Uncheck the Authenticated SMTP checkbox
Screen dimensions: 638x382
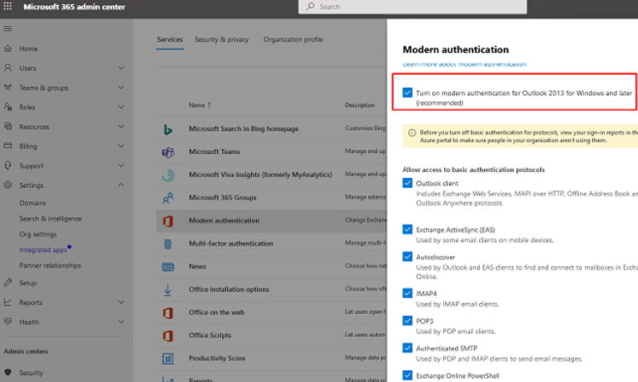(407, 347)
